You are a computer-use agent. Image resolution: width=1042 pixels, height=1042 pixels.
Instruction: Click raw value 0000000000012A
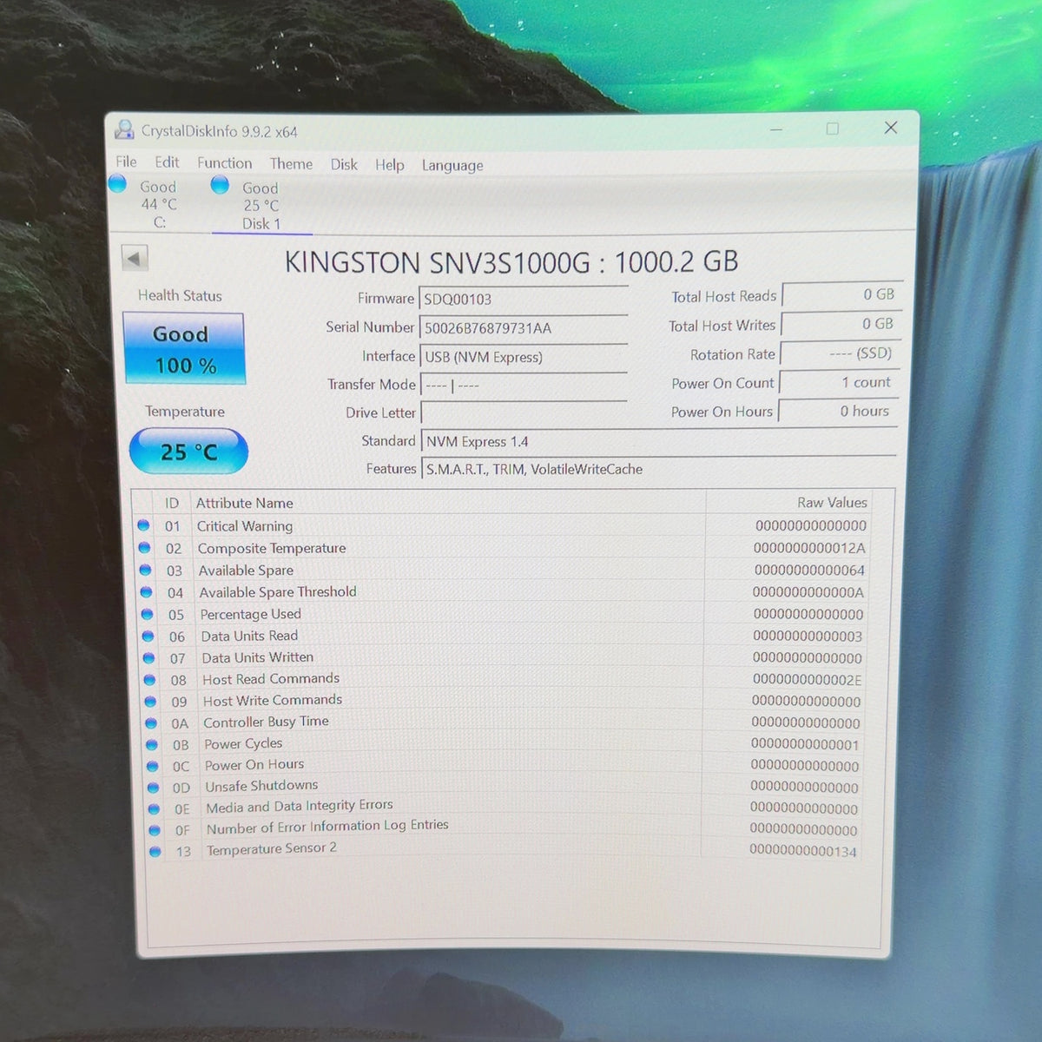(x=809, y=548)
